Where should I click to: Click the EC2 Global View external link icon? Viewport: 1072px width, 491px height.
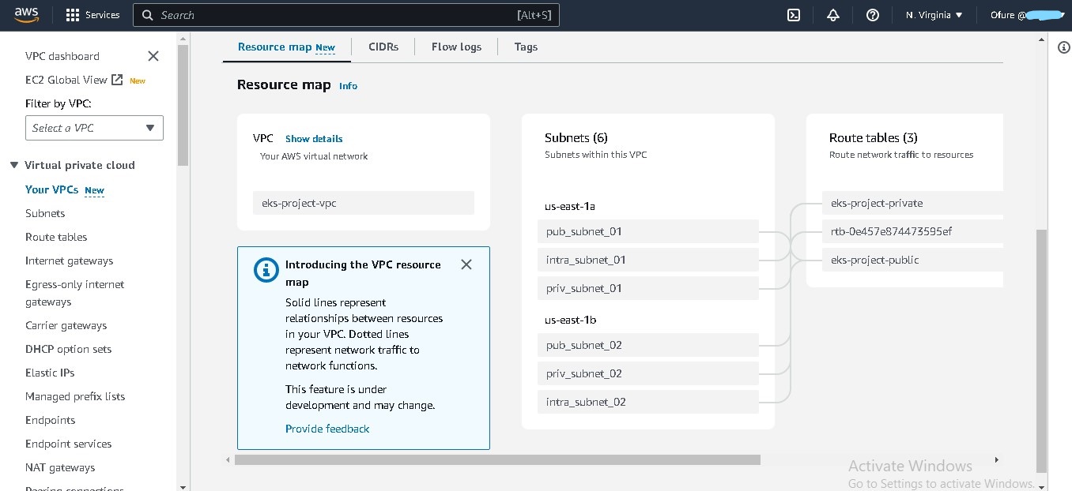coord(117,80)
